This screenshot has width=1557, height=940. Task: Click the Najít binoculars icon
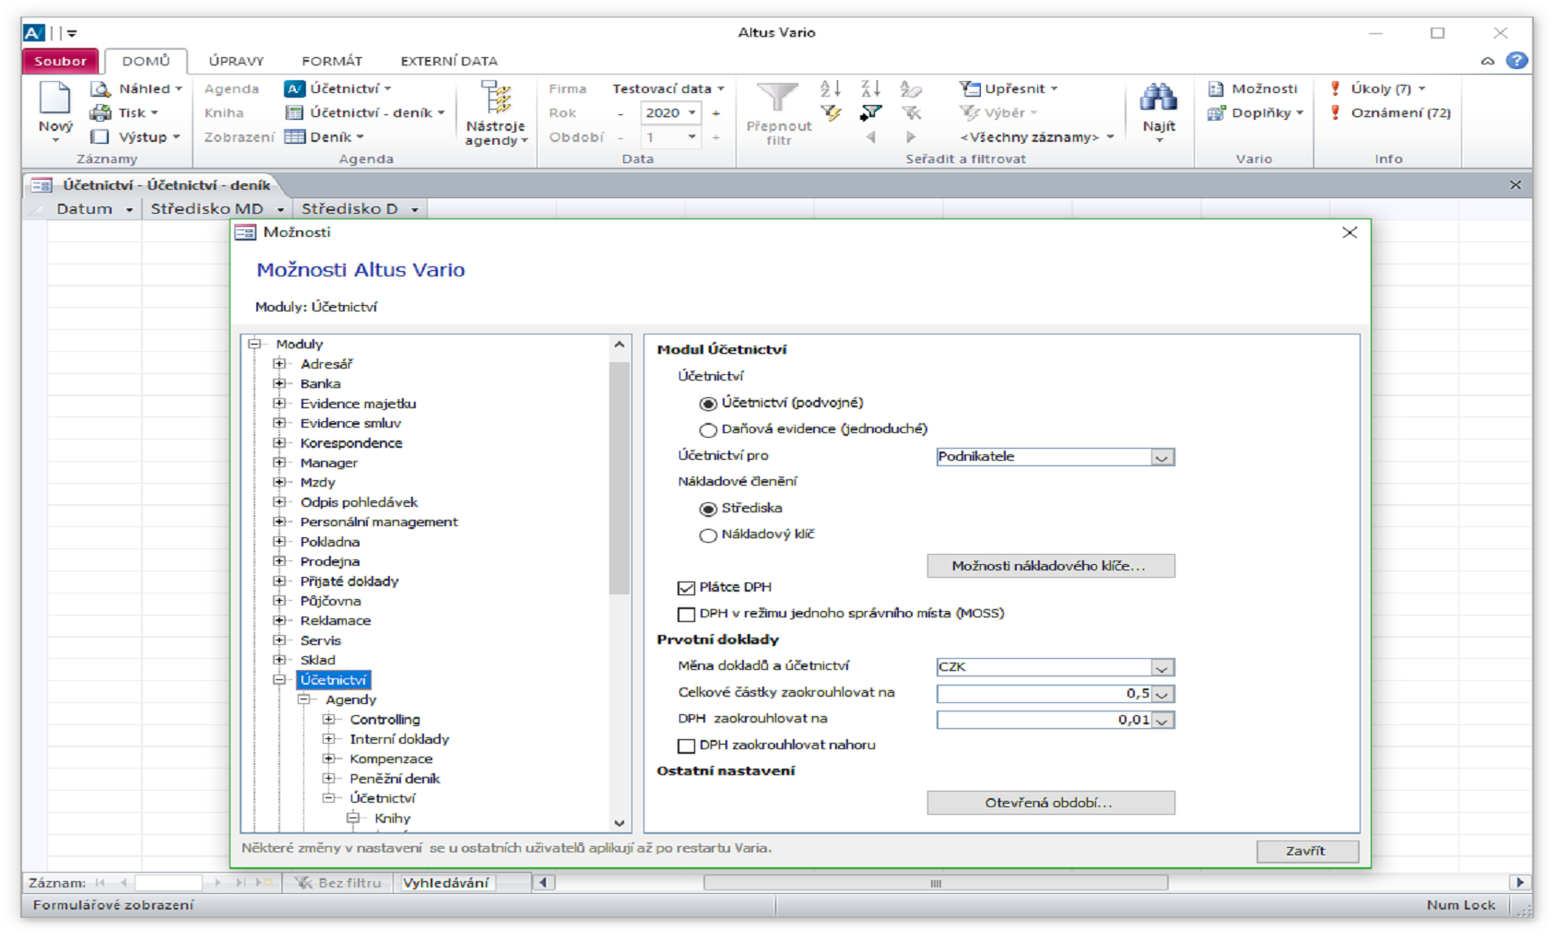click(1159, 97)
